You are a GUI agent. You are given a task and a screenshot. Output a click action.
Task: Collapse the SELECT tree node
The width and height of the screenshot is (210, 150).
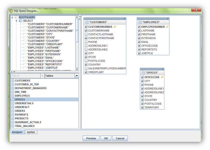(16, 21)
